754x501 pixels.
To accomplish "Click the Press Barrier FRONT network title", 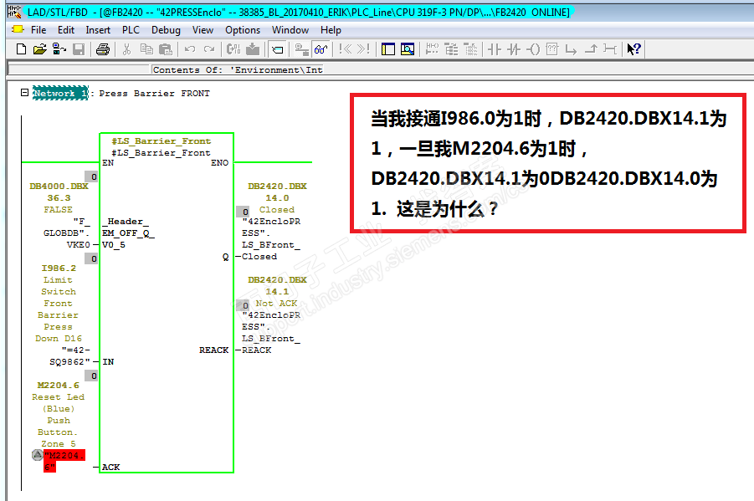I will click(x=154, y=94).
